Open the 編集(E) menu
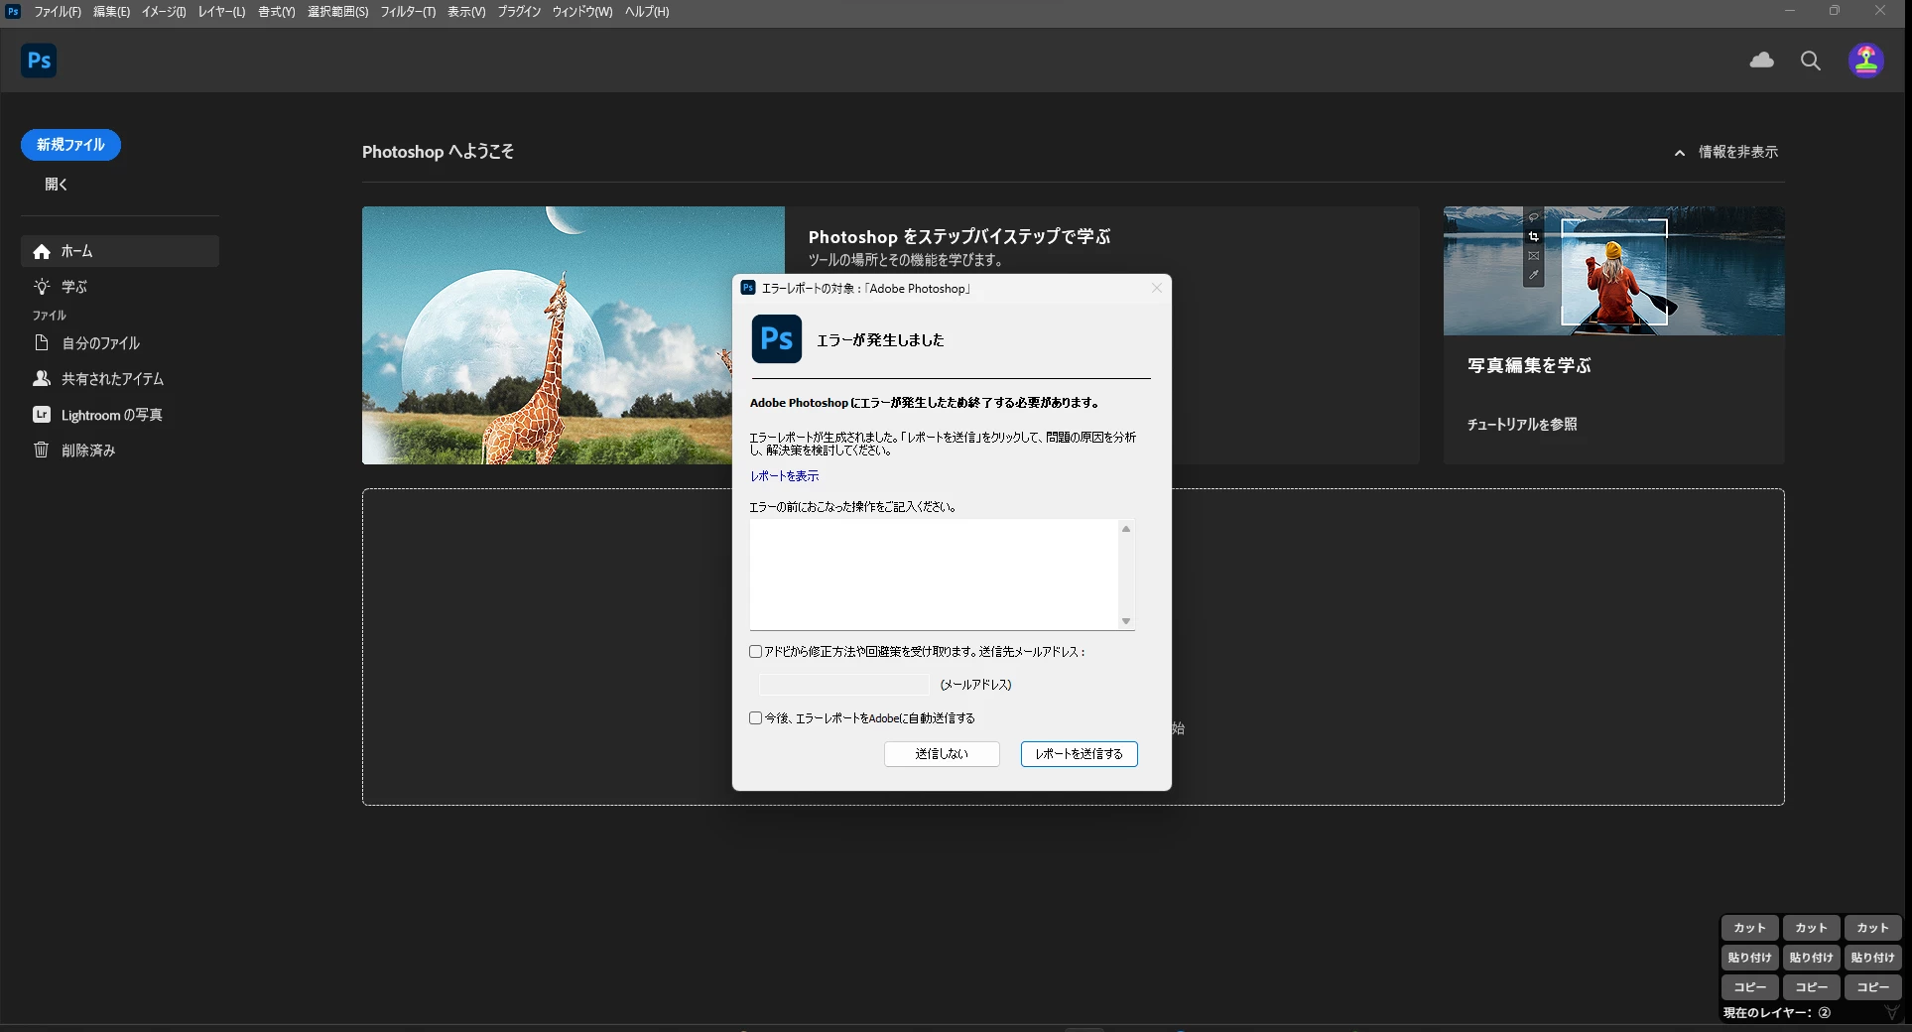Image resolution: width=1912 pixels, height=1032 pixels. [111, 12]
